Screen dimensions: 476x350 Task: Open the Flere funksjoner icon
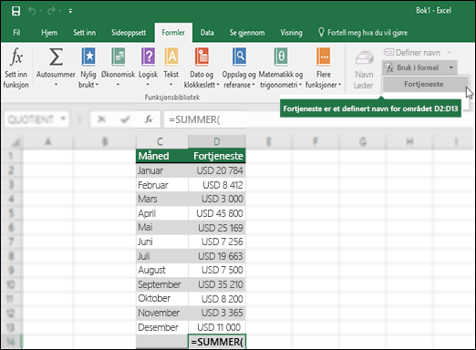[x=323, y=57]
